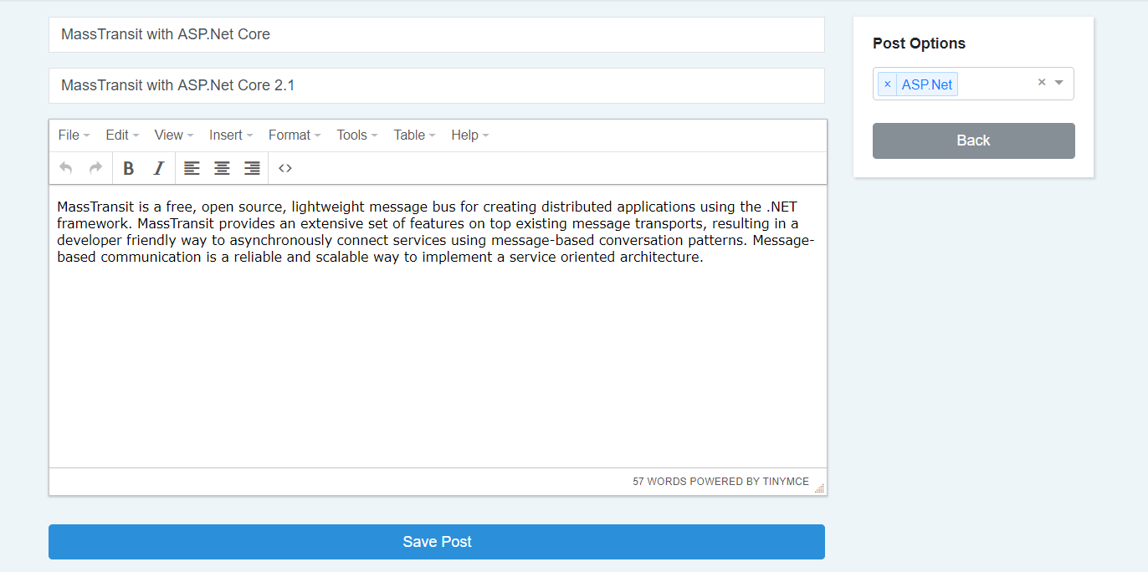Click the Post Options heading

click(919, 43)
